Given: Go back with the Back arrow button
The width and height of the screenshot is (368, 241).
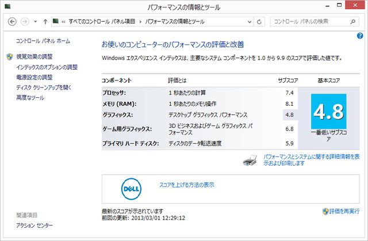Looking at the screenshot, I should coord(12,22).
